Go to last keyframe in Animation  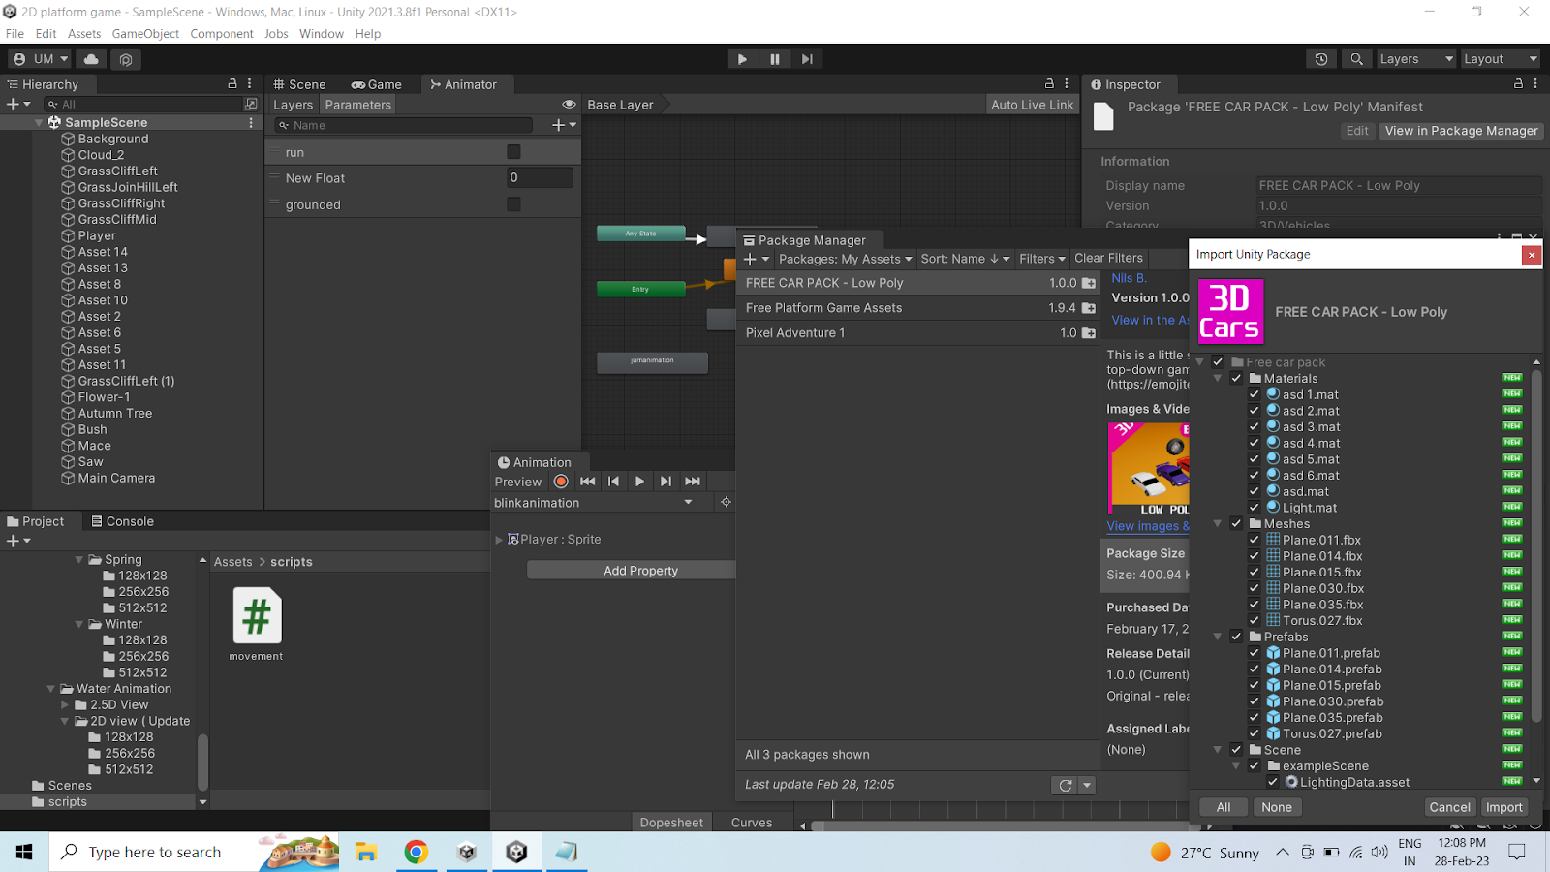click(693, 482)
